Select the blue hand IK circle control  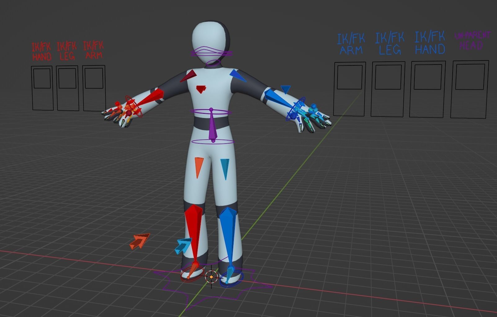296,109
